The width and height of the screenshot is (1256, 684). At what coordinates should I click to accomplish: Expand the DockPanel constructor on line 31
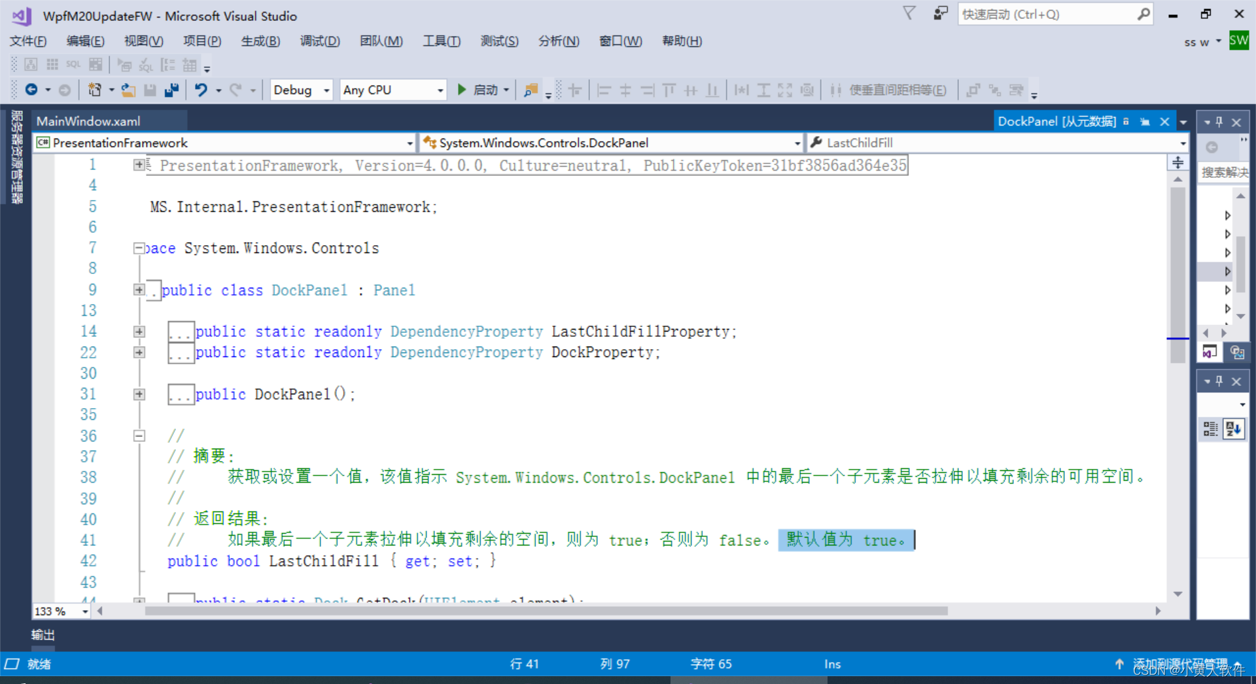[139, 394]
